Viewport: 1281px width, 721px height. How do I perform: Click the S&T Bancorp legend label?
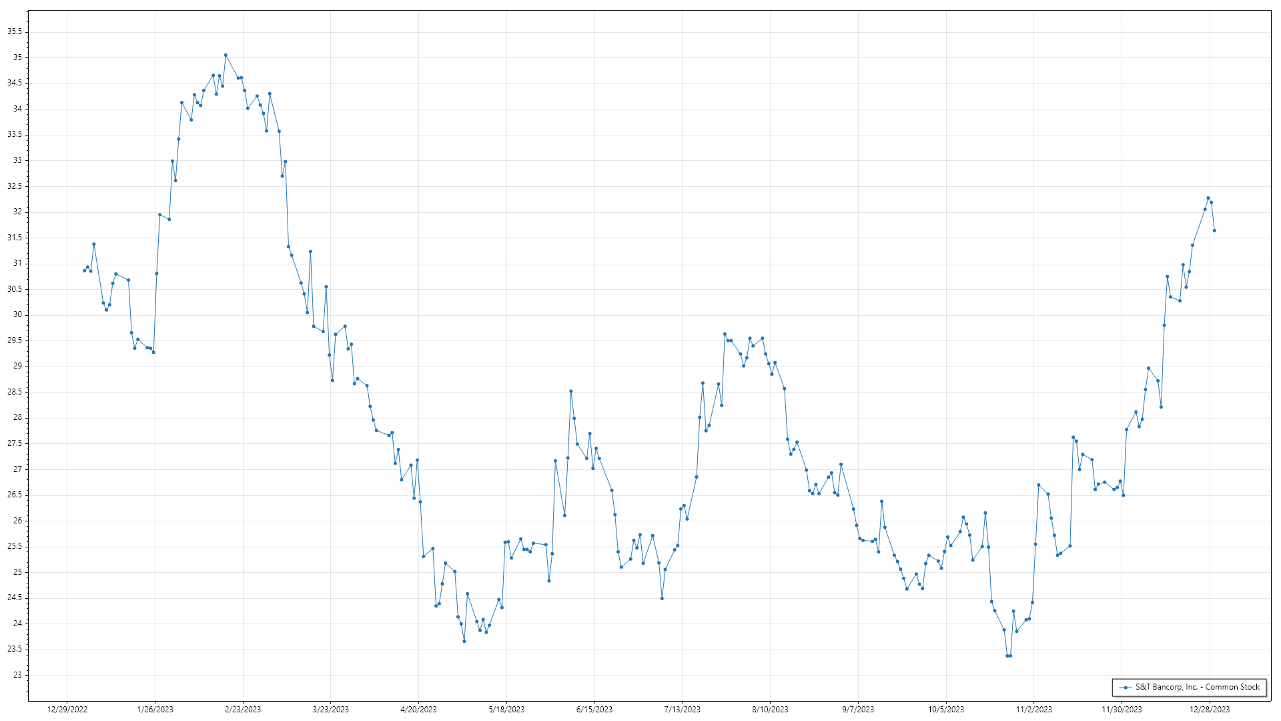pyautogui.click(x=1197, y=687)
